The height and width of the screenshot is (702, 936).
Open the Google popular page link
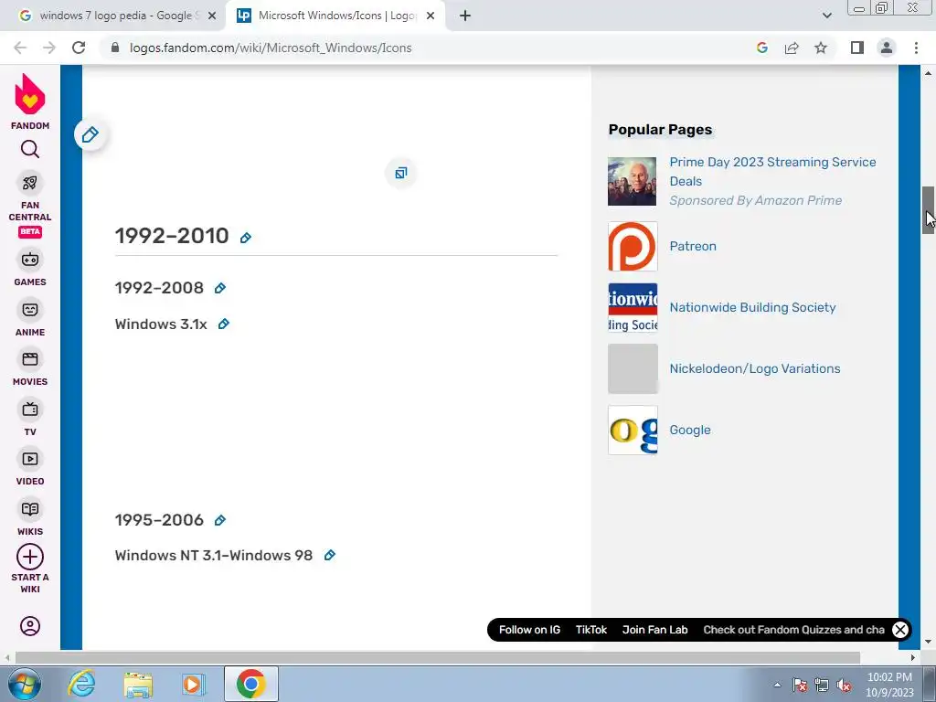689,430
